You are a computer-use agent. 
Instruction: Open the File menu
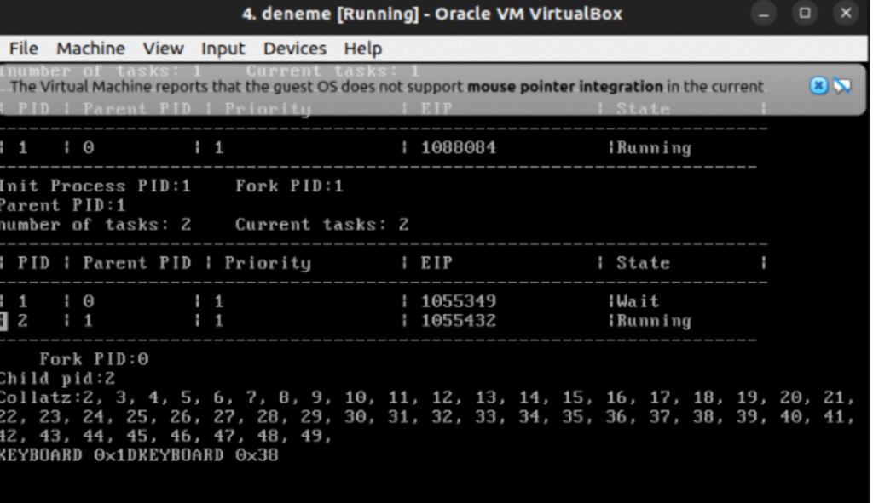click(x=24, y=49)
